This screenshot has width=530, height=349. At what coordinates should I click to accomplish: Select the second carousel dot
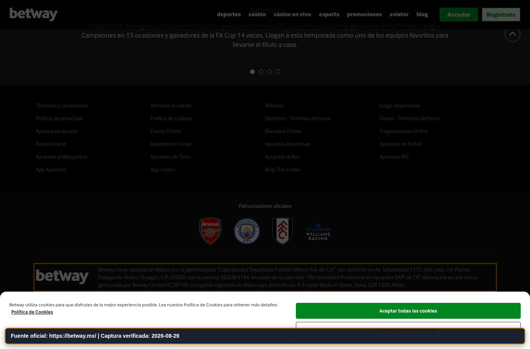point(261,72)
